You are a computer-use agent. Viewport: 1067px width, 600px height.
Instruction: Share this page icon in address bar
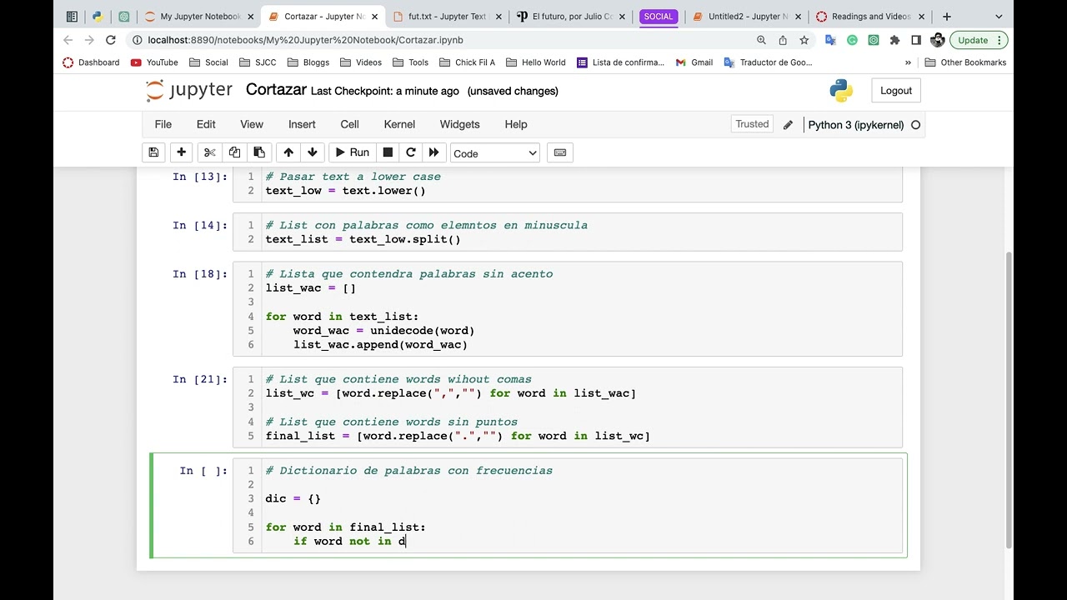(783, 40)
